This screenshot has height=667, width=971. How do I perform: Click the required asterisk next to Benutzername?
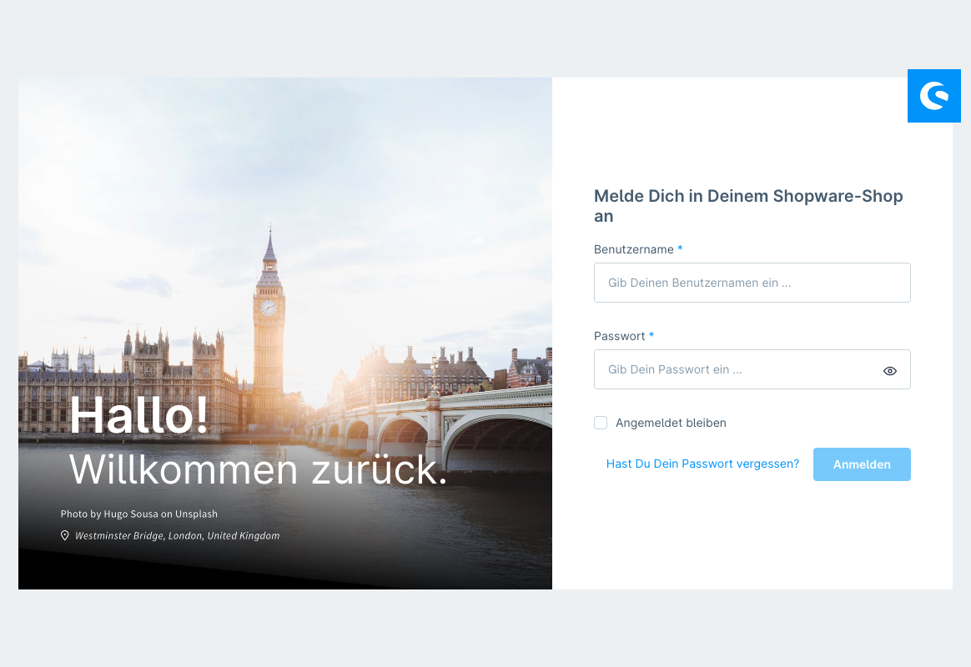pyautogui.click(x=680, y=248)
